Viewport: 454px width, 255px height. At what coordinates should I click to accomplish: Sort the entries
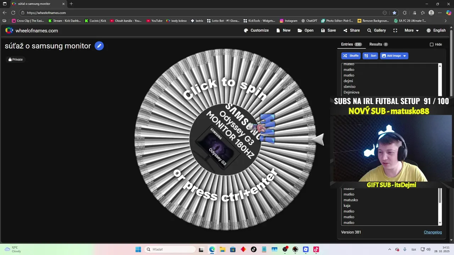tap(370, 56)
